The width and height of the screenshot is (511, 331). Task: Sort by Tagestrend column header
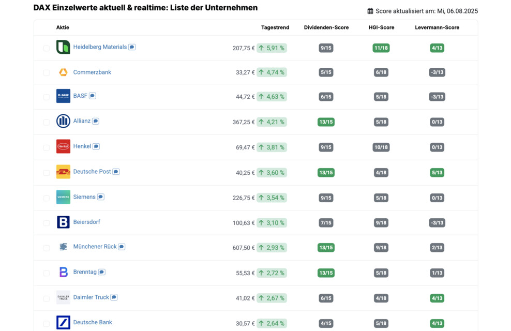pyautogui.click(x=275, y=27)
